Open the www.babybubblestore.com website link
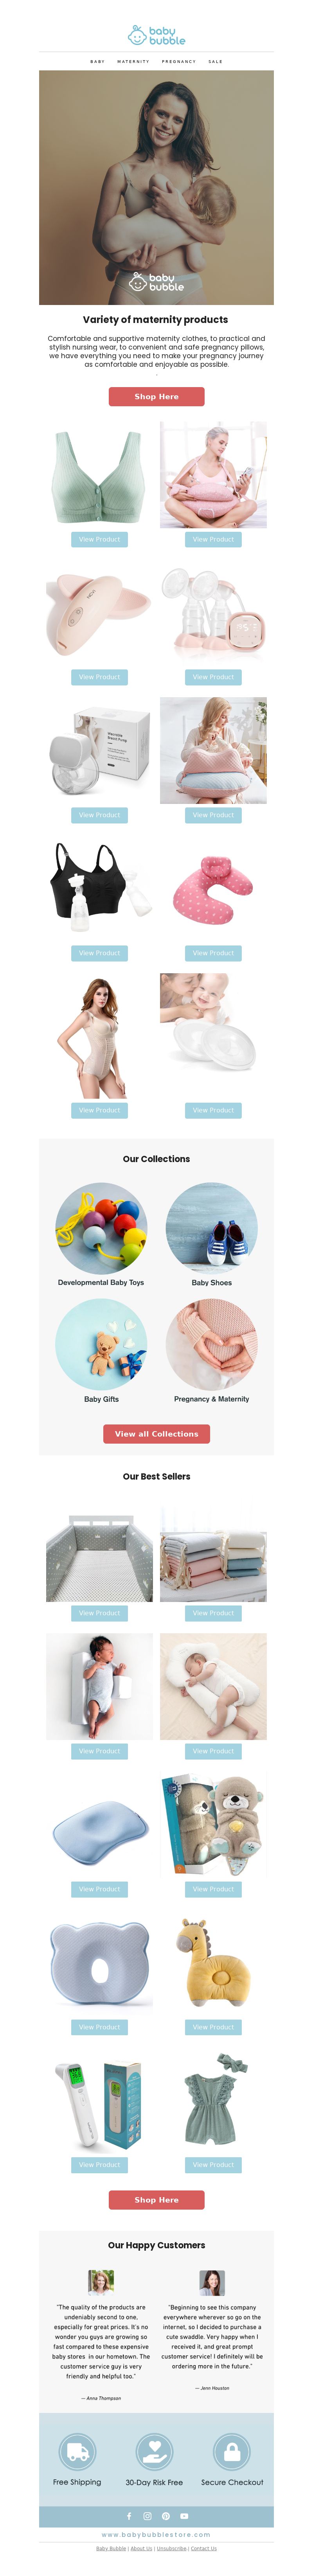 [156, 2534]
